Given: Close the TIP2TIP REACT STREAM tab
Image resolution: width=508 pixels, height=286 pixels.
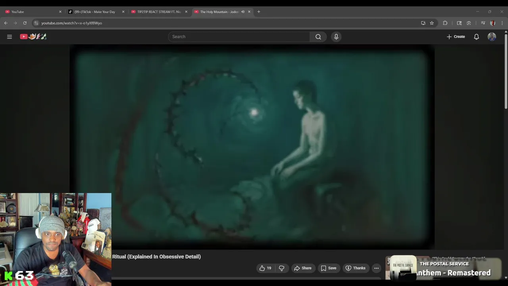Looking at the screenshot, I should click(186, 12).
